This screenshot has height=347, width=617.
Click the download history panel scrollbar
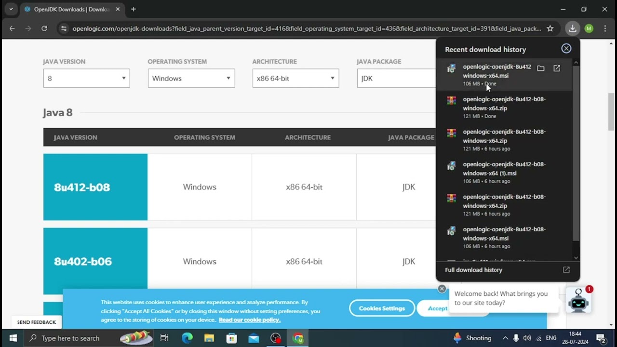click(576, 153)
